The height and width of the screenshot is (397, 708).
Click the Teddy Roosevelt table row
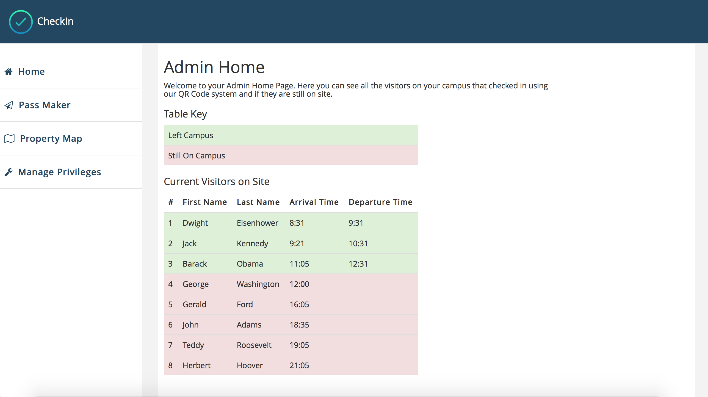[291, 345]
